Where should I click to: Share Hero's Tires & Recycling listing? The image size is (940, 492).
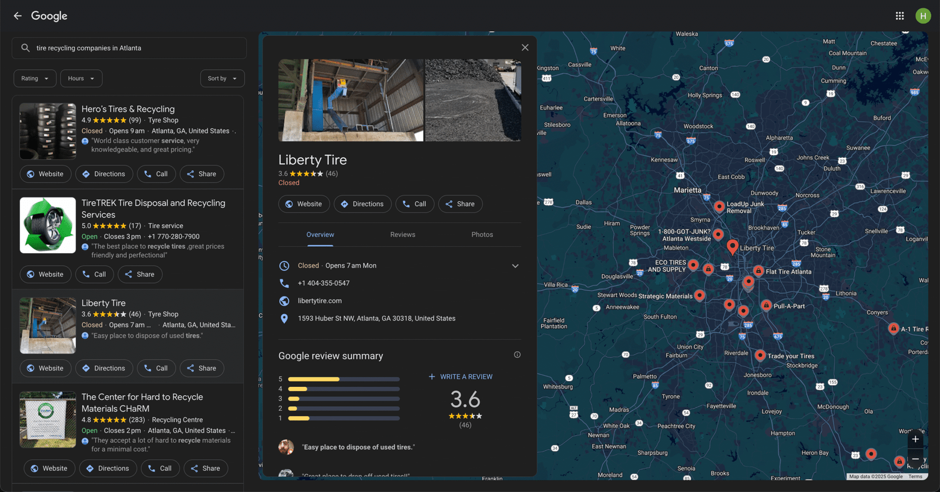tap(202, 174)
